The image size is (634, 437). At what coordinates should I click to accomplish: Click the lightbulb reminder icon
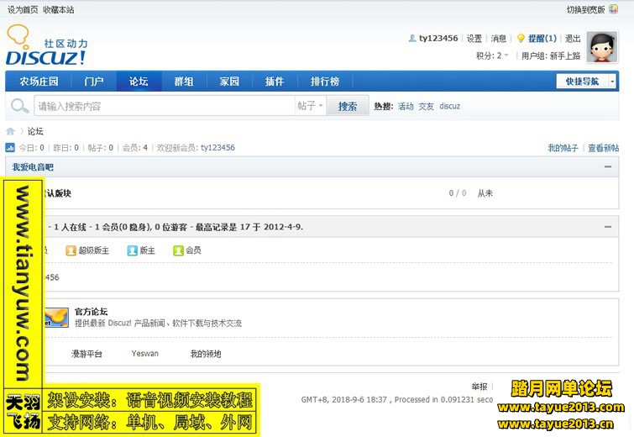click(521, 39)
